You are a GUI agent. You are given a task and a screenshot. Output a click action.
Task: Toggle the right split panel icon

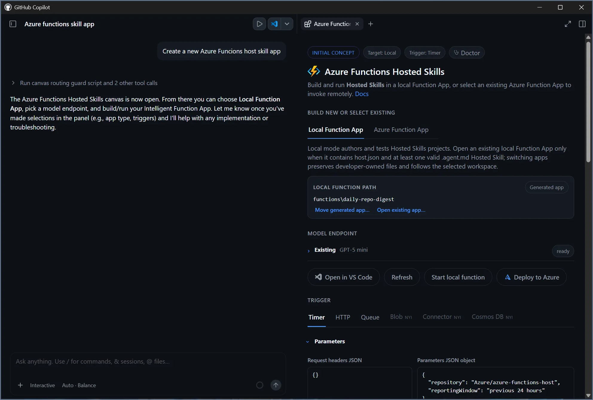coord(582,24)
